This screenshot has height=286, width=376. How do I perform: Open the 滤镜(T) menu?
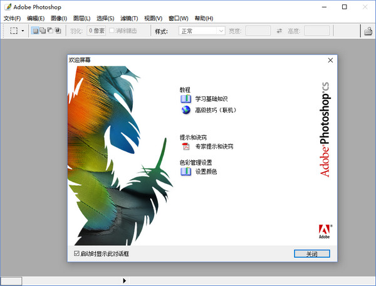point(130,18)
